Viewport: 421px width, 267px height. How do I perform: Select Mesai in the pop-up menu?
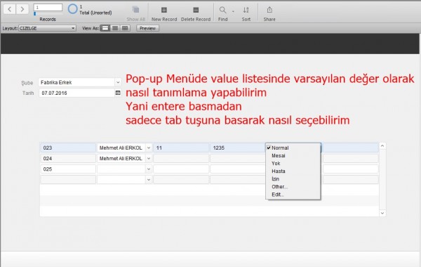tap(293, 156)
